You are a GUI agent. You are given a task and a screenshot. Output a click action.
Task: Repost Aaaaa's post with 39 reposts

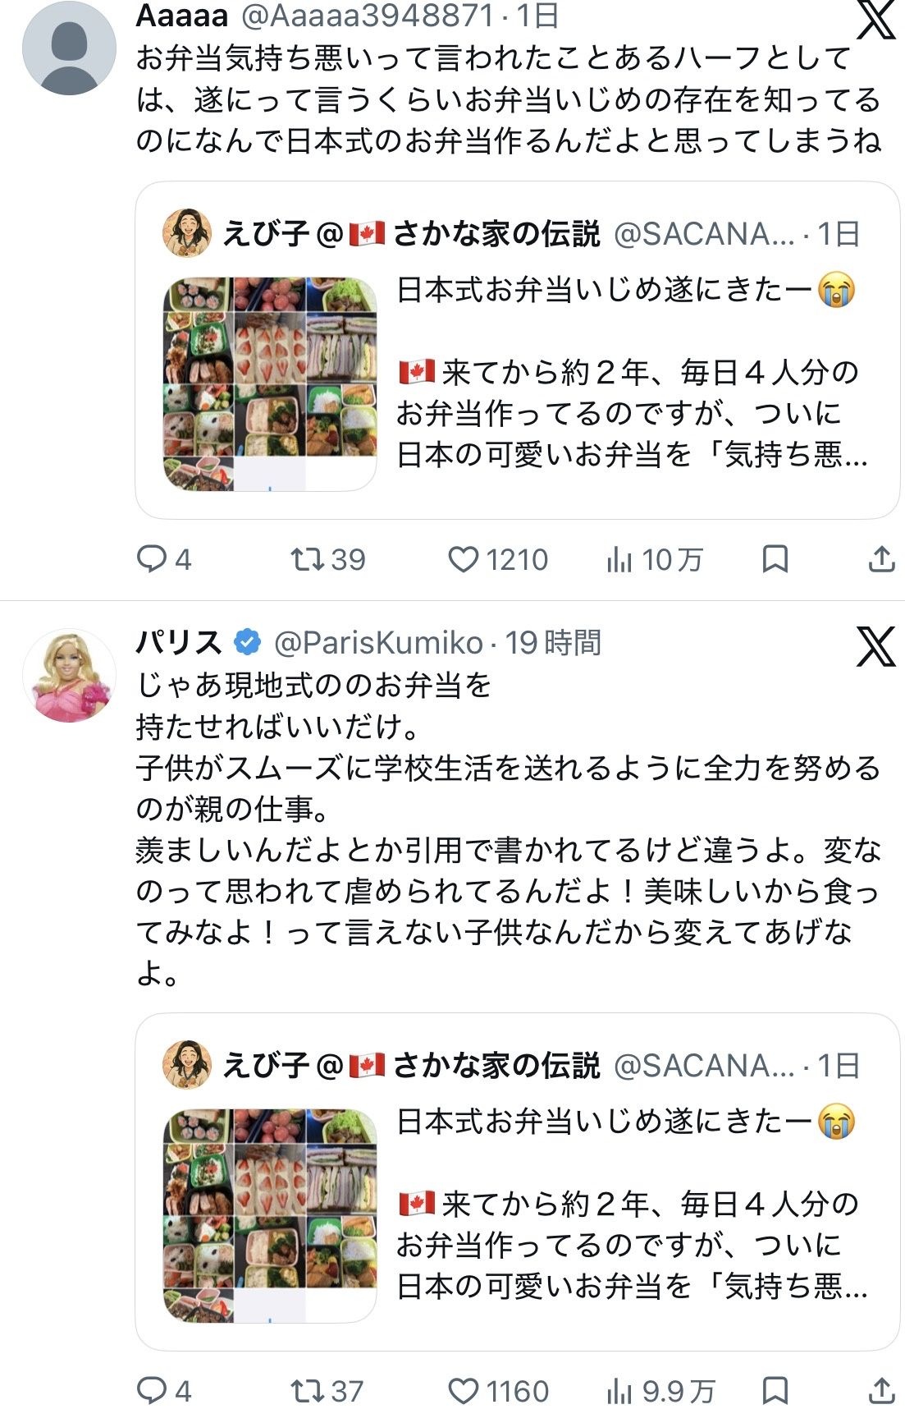328,560
